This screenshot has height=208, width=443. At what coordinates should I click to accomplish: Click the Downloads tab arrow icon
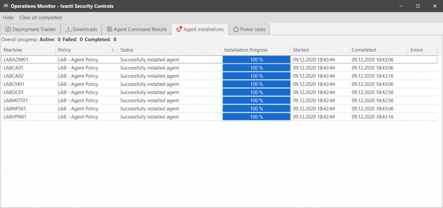tap(68, 29)
